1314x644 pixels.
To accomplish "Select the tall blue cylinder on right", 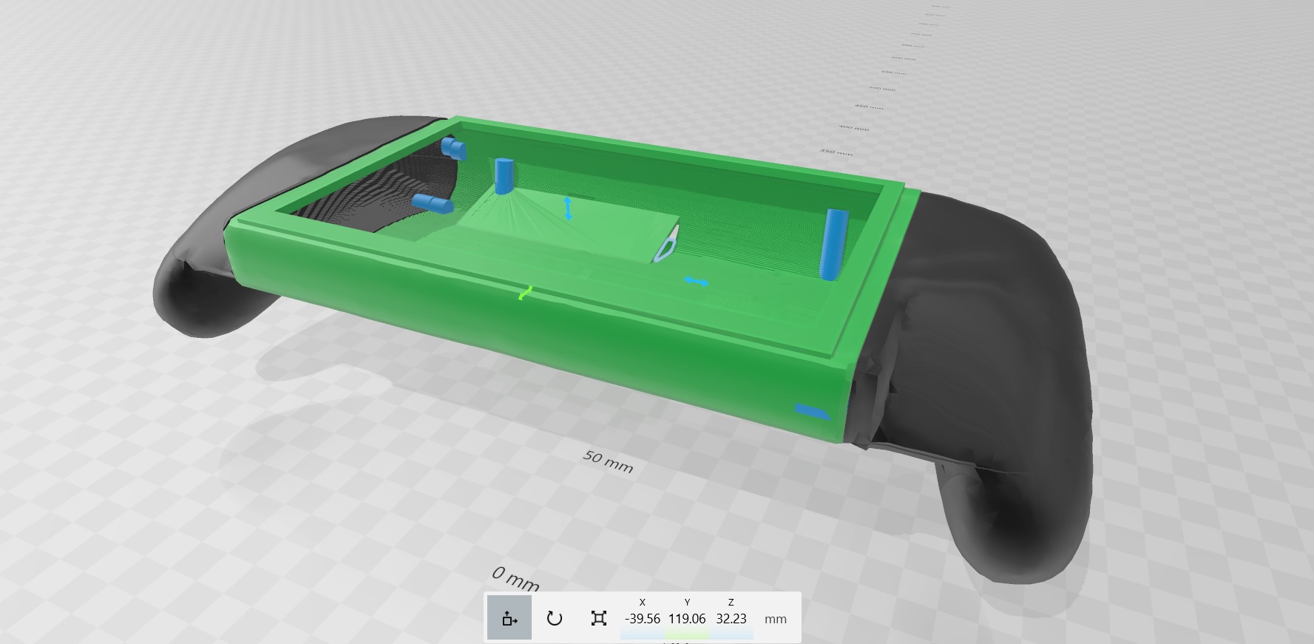I will (834, 244).
